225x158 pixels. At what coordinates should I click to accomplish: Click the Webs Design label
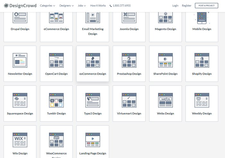pos(166,113)
